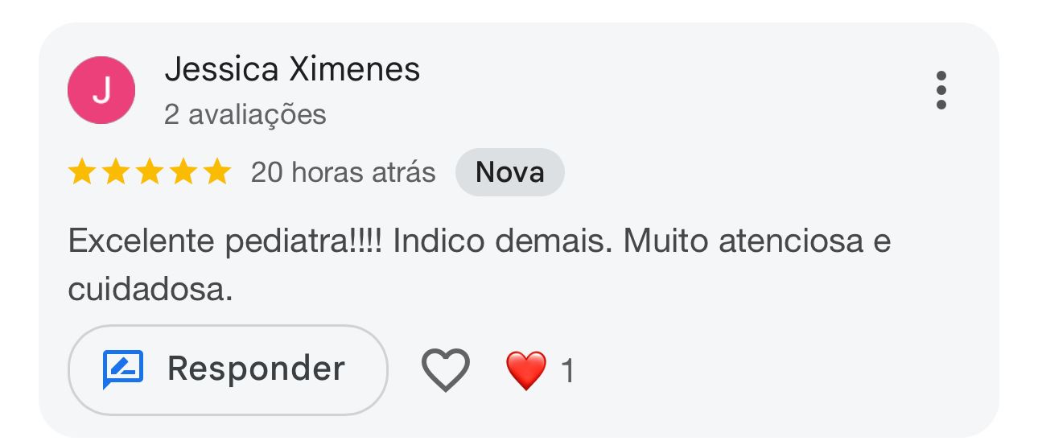Click the "Nova" badge
Viewport: 1038px width, 441px height.
(510, 172)
